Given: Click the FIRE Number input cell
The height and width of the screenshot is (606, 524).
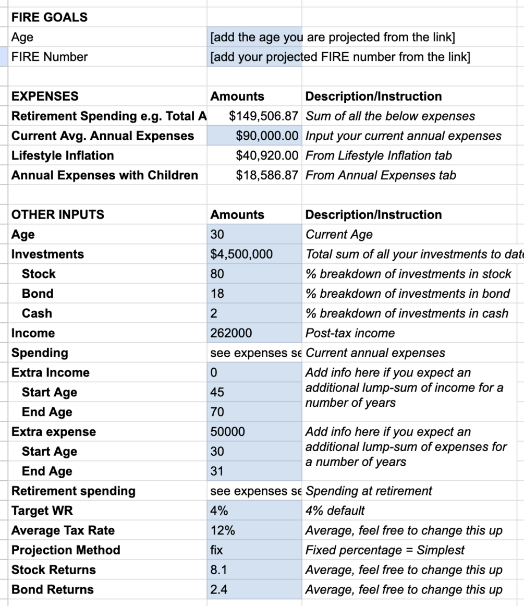Looking at the screenshot, I should (x=254, y=57).
